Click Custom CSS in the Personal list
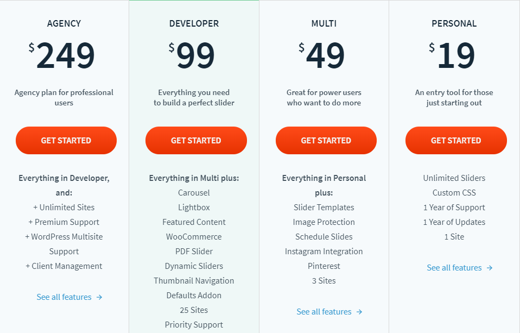Viewport: 520px width, 333px height. (454, 193)
